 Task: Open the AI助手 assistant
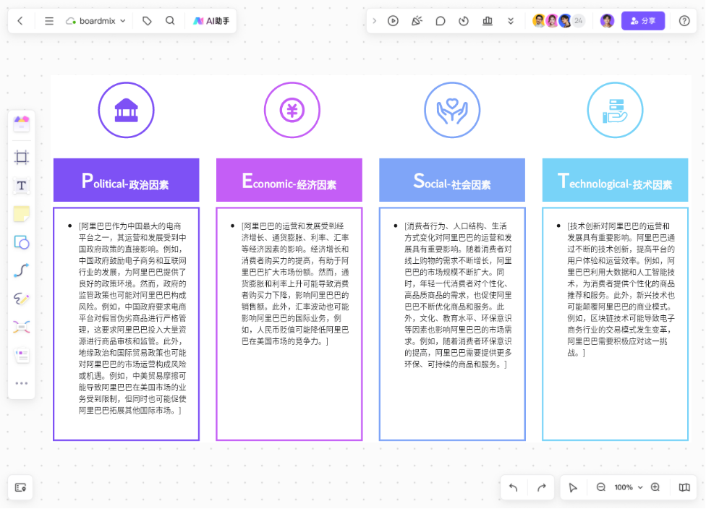pos(211,21)
